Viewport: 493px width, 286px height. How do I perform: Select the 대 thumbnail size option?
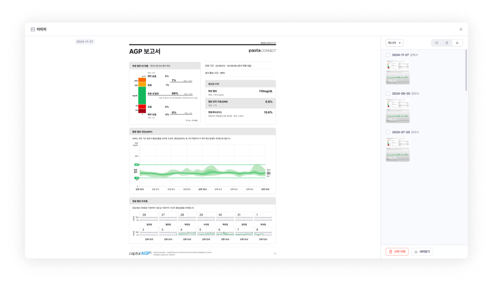436,43
